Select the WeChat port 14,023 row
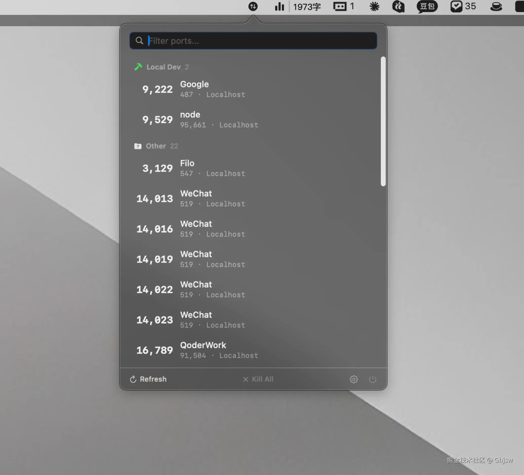 click(x=253, y=320)
